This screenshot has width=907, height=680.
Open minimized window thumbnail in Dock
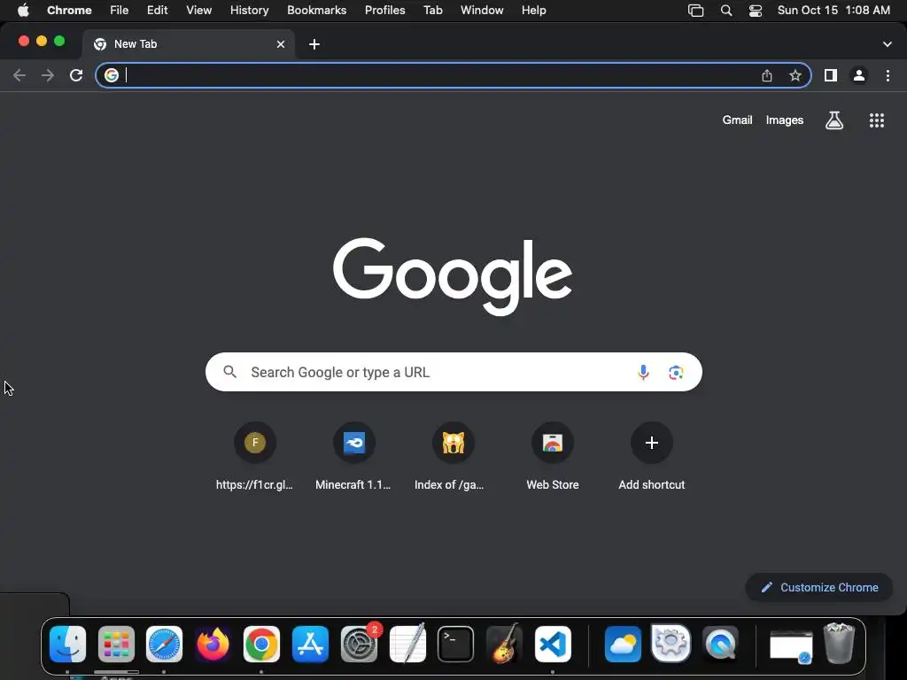(x=791, y=645)
